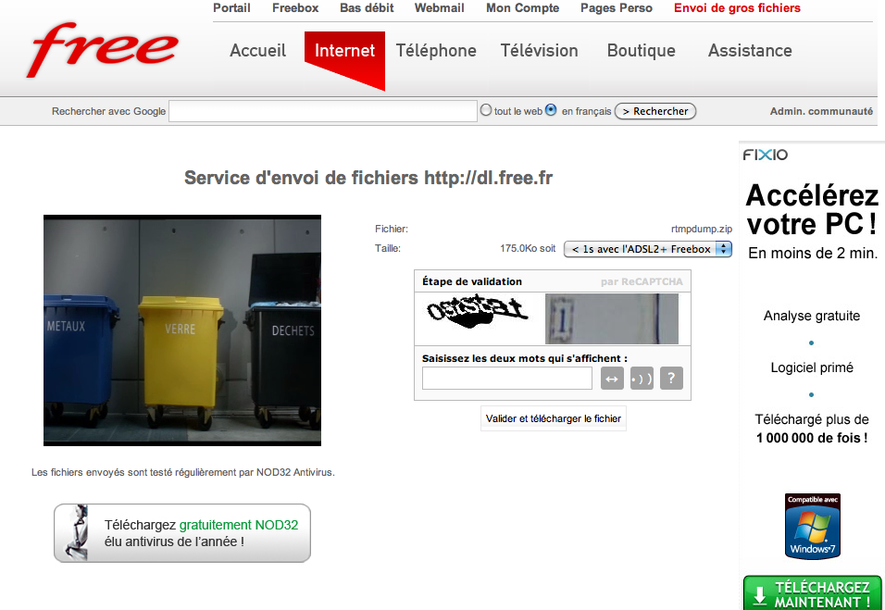Viewport: 885px width, 610px height.
Task: Click 'Logiciel primé' in the ad
Action: coord(812,367)
